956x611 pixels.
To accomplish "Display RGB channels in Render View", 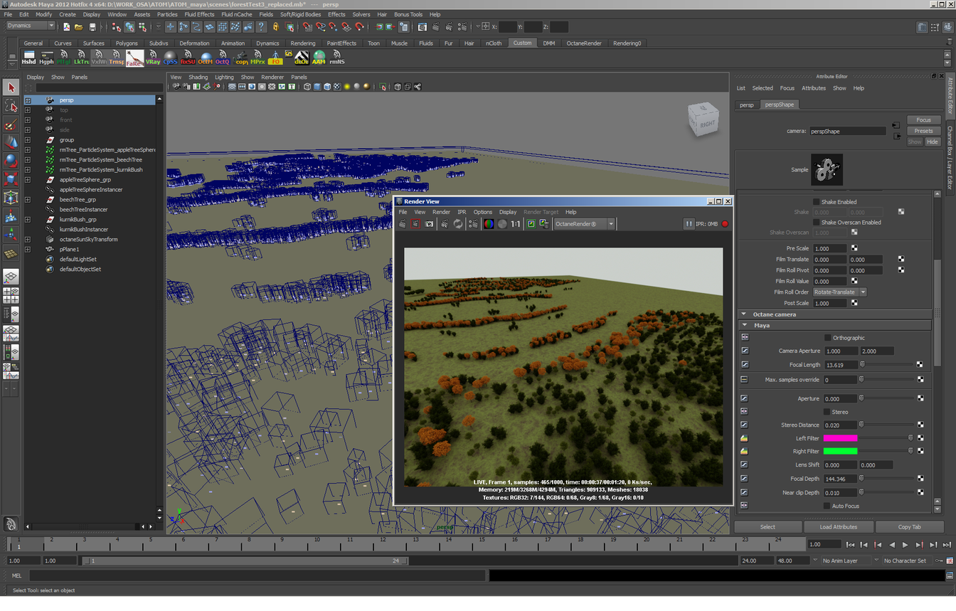I will [x=489, y=224].
